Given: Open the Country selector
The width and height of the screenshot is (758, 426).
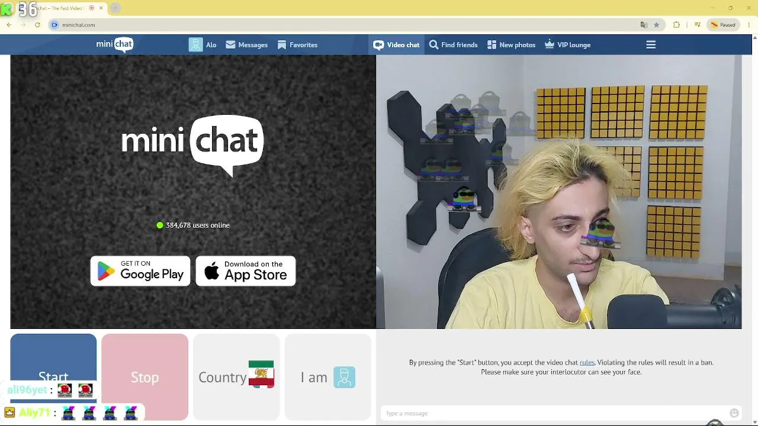Looking at the screenshot, I should tap(236, 377).
